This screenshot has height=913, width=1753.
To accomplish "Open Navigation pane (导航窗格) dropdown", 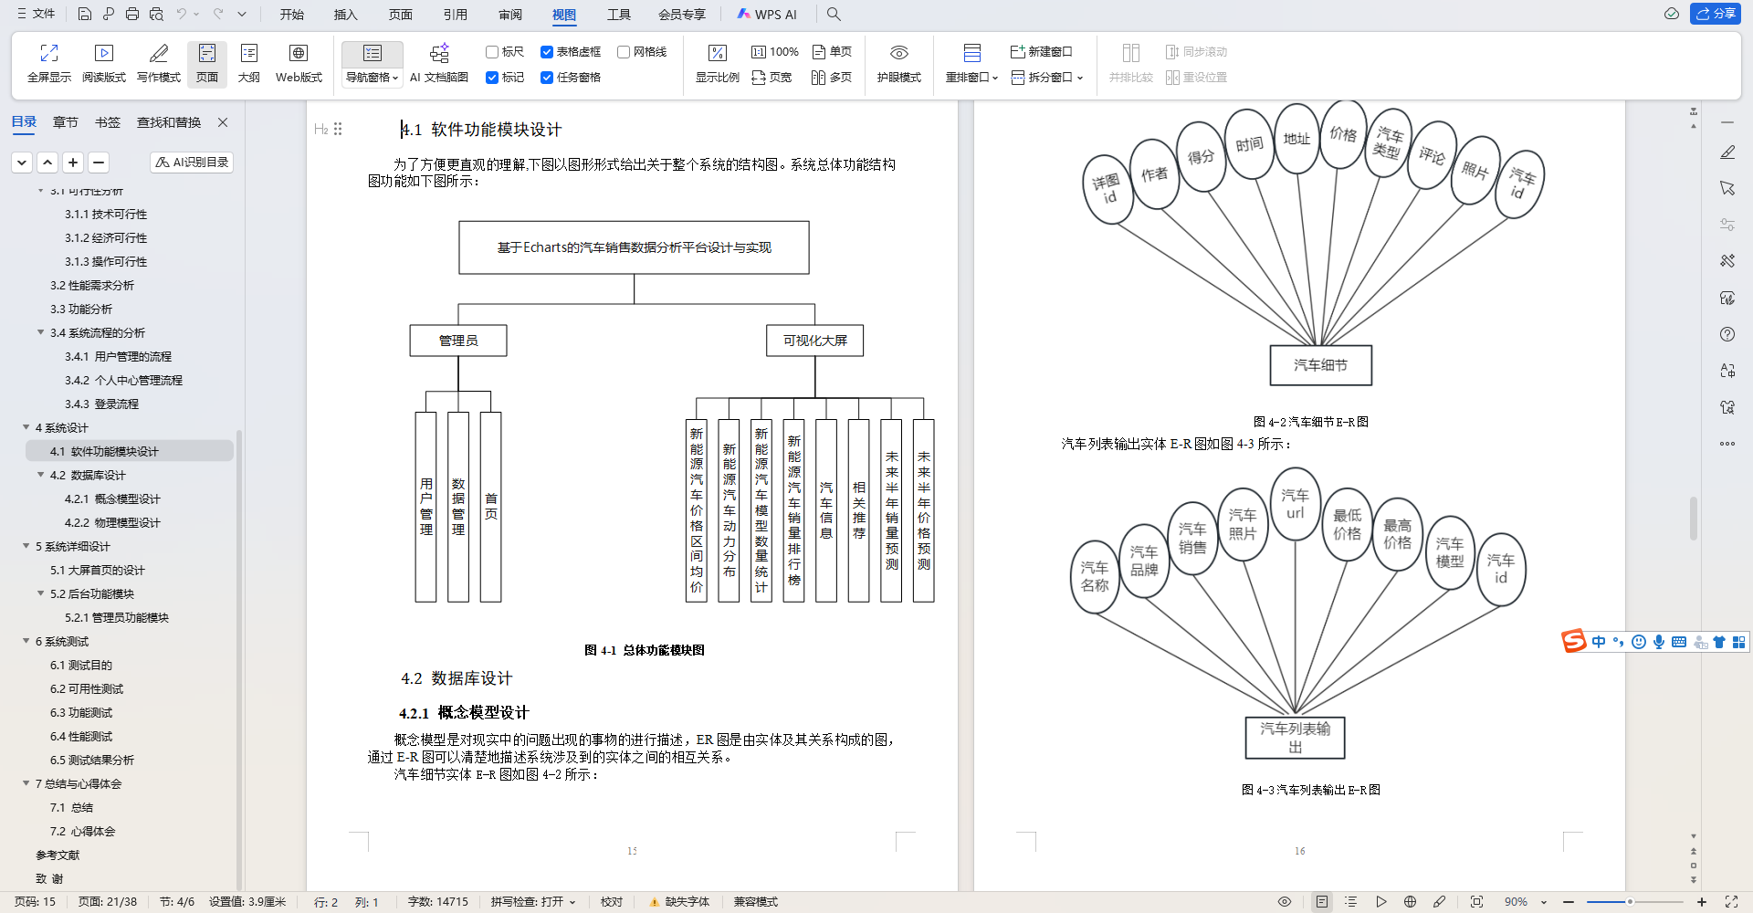I will coord(373,78).
